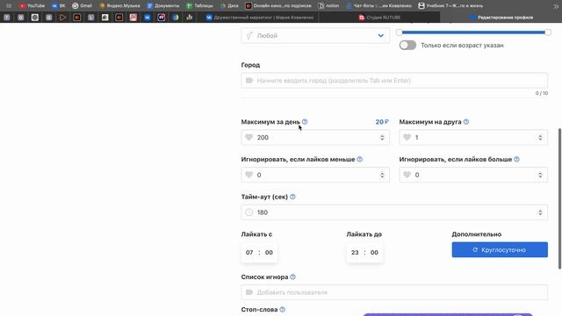Click the blue age range slider track

click(473, 32)
